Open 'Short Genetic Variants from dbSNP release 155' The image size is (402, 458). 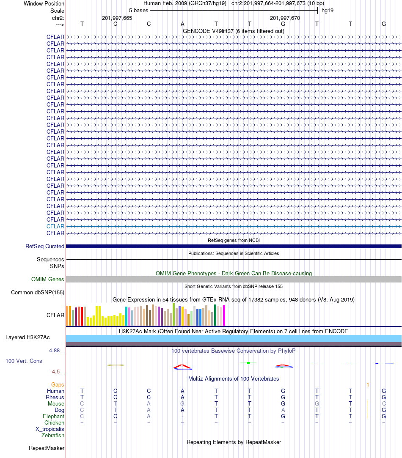click(x=234, y=287)
